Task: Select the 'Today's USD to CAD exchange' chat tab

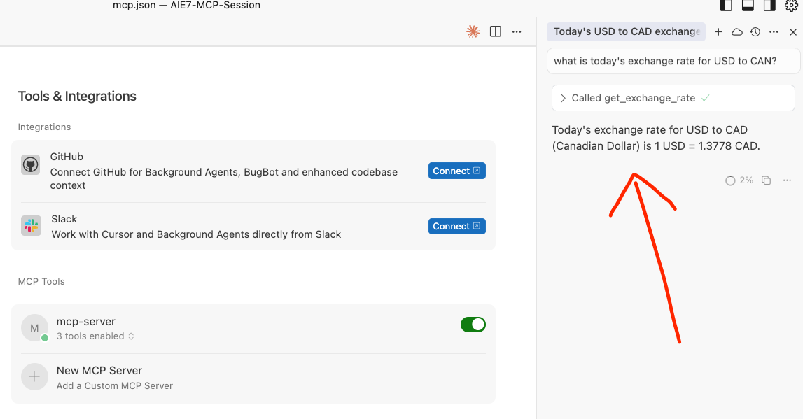Action: tap(625, 31)
